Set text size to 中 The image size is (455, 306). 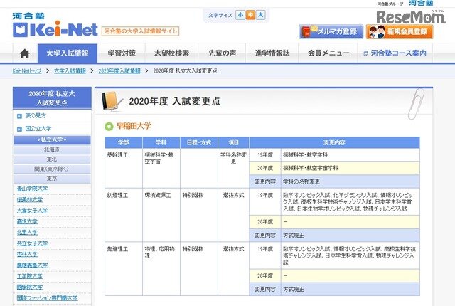(250, 15)
